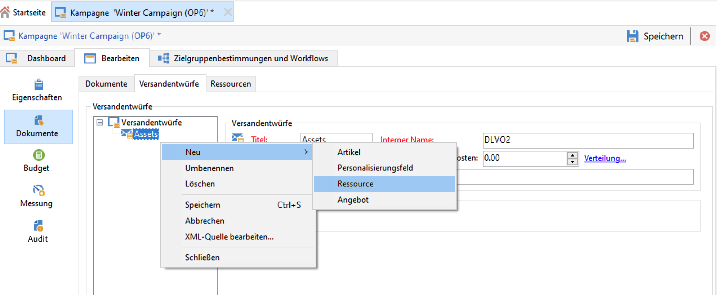Select the Versandentwürfe root tree item
The height and width of the screenshot is (295, 717).
151,122
